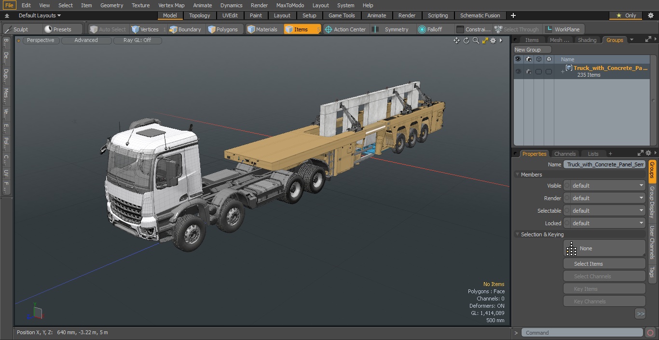The image size is (659, 340).
Task: Click the Properties panel settings gear
Action: click(x=648, y=153)
